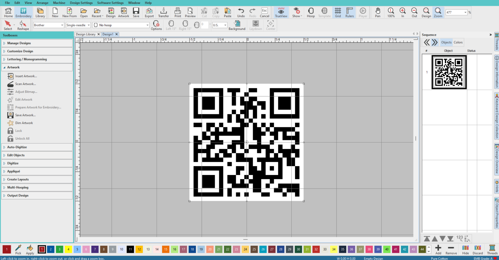Toggle TrueView display mode

[x=280, y=12]
